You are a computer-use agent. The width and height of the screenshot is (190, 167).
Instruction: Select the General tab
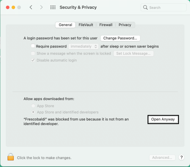[x=65, y=25]
